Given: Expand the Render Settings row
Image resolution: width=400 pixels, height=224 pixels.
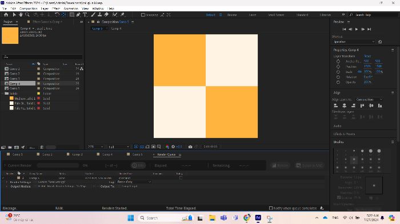Looking at the screenshot, I should click(x=7, y=182).
